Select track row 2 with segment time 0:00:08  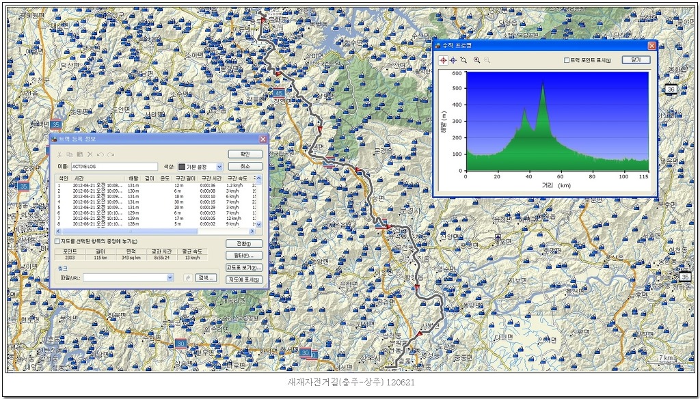[x=155, y=191]
